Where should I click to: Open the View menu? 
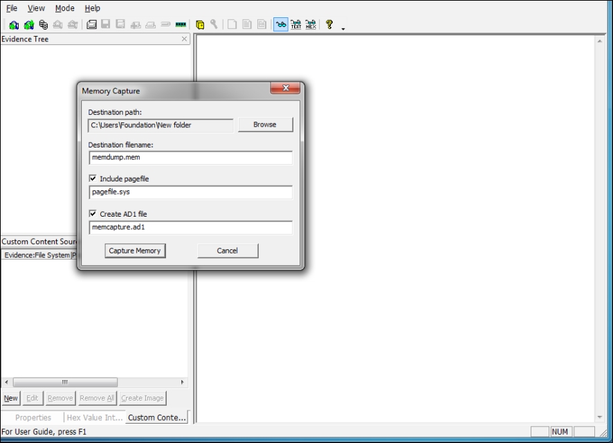[x=36, y=8]
